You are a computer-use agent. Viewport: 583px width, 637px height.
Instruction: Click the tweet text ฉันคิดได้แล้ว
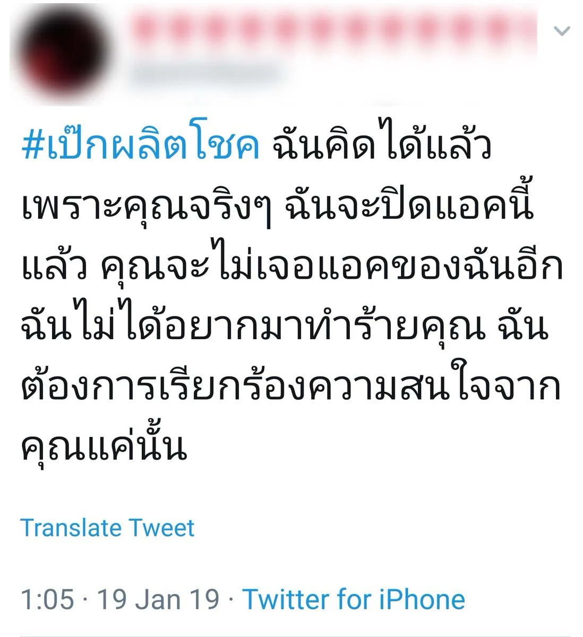tap(382, 145)
